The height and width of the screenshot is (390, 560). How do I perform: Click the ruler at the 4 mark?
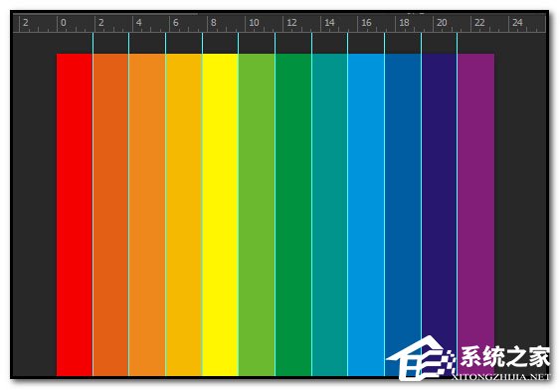tap(139, 23)
